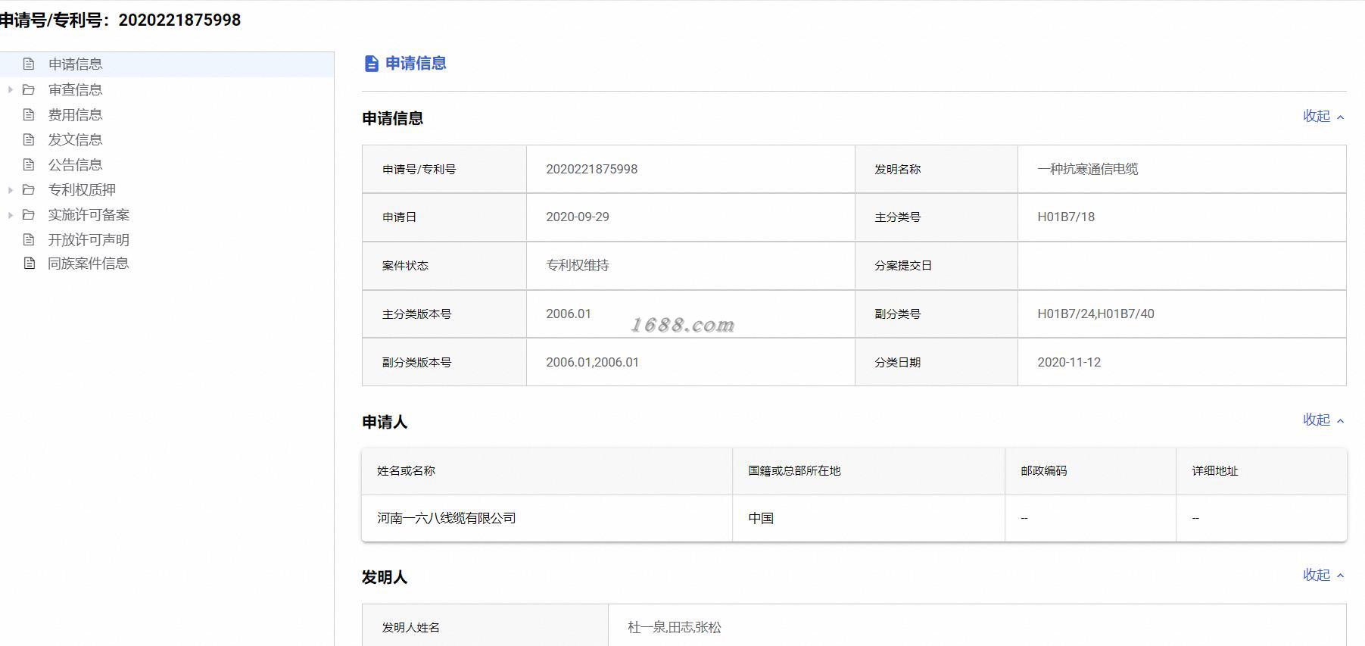Image resolution: width=1365 pixels, height=646 pixels.
Task: Click the version value 2006.01,2006.01
Action: point(592,362)
